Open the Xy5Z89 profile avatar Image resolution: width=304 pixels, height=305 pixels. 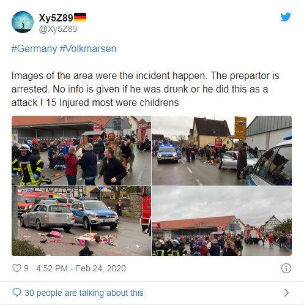coord(23,22)
